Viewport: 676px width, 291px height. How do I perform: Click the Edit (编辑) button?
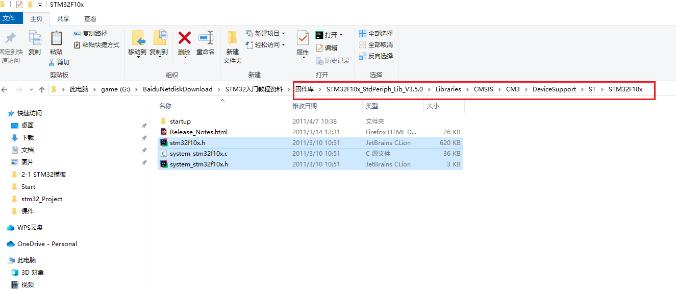point(327,47)
